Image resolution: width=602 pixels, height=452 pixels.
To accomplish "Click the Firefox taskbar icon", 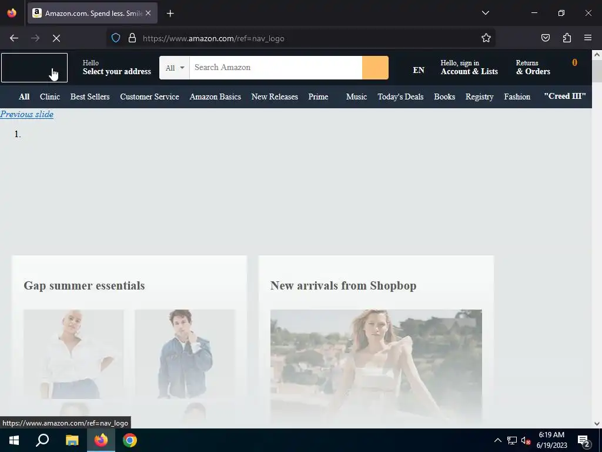I will pyautogui.click(x=101, y=440).
